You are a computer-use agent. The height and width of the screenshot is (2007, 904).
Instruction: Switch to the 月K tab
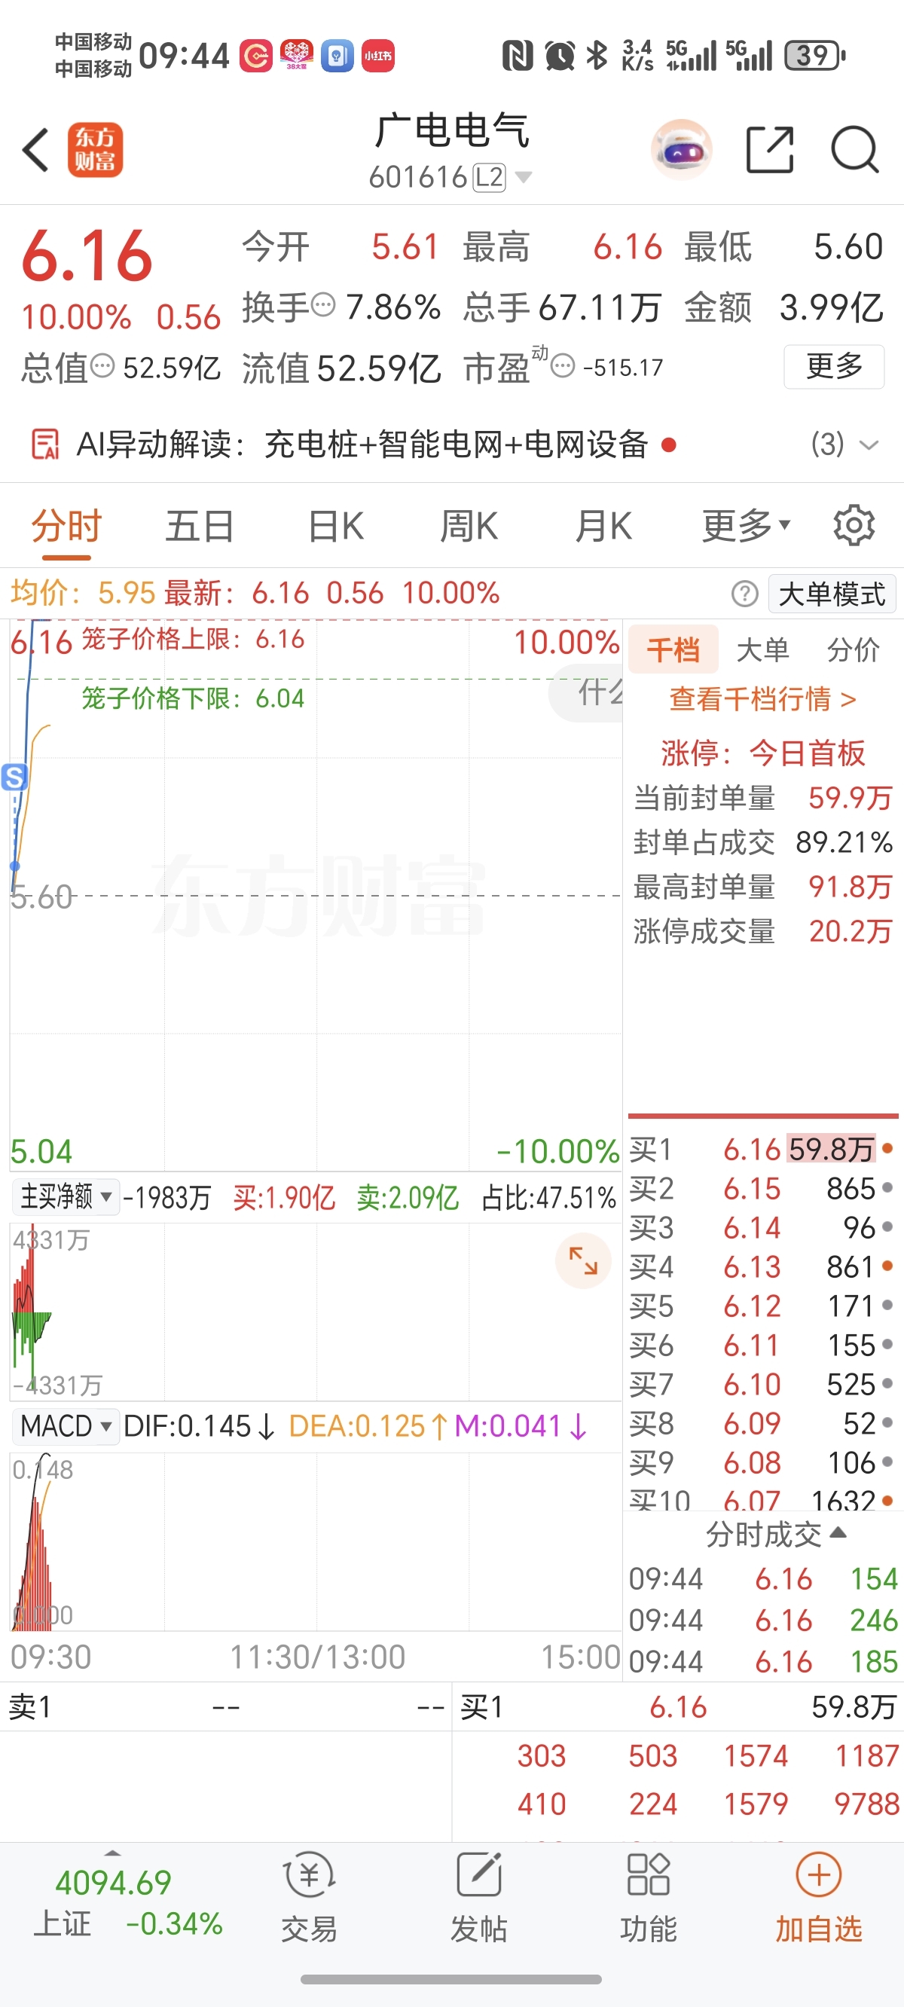(603, 526)
